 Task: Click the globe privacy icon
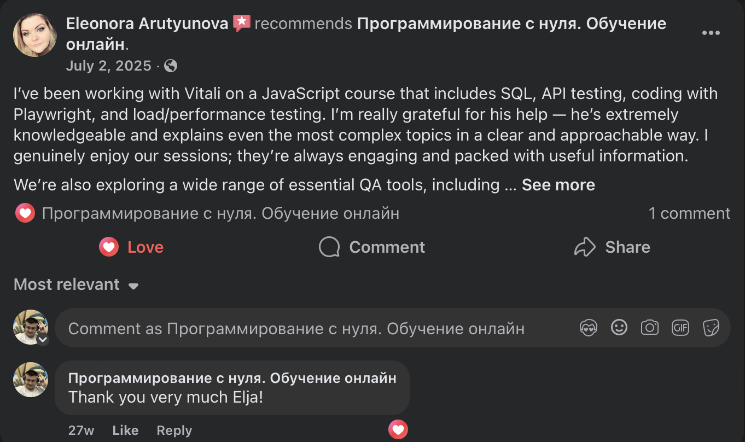[170, 66]
